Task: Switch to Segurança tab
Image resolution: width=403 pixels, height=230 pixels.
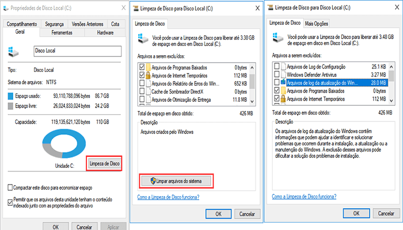Action: pos(54,24)
